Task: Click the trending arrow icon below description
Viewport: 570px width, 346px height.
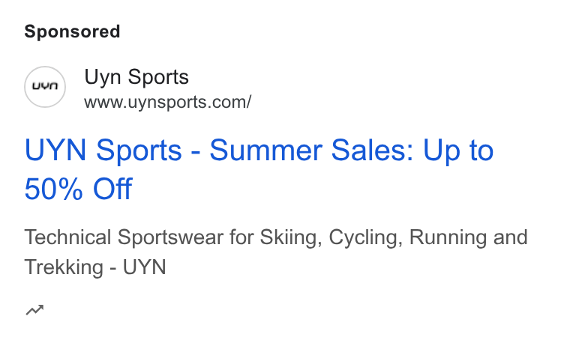Action: (x=35, y=310)
